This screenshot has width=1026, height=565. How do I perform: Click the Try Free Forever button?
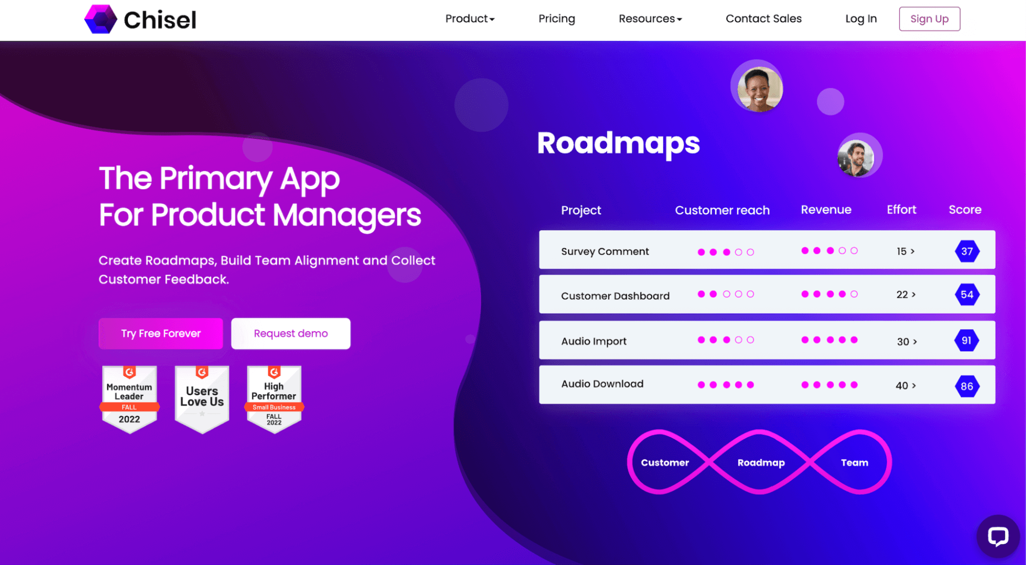[160, 333]
